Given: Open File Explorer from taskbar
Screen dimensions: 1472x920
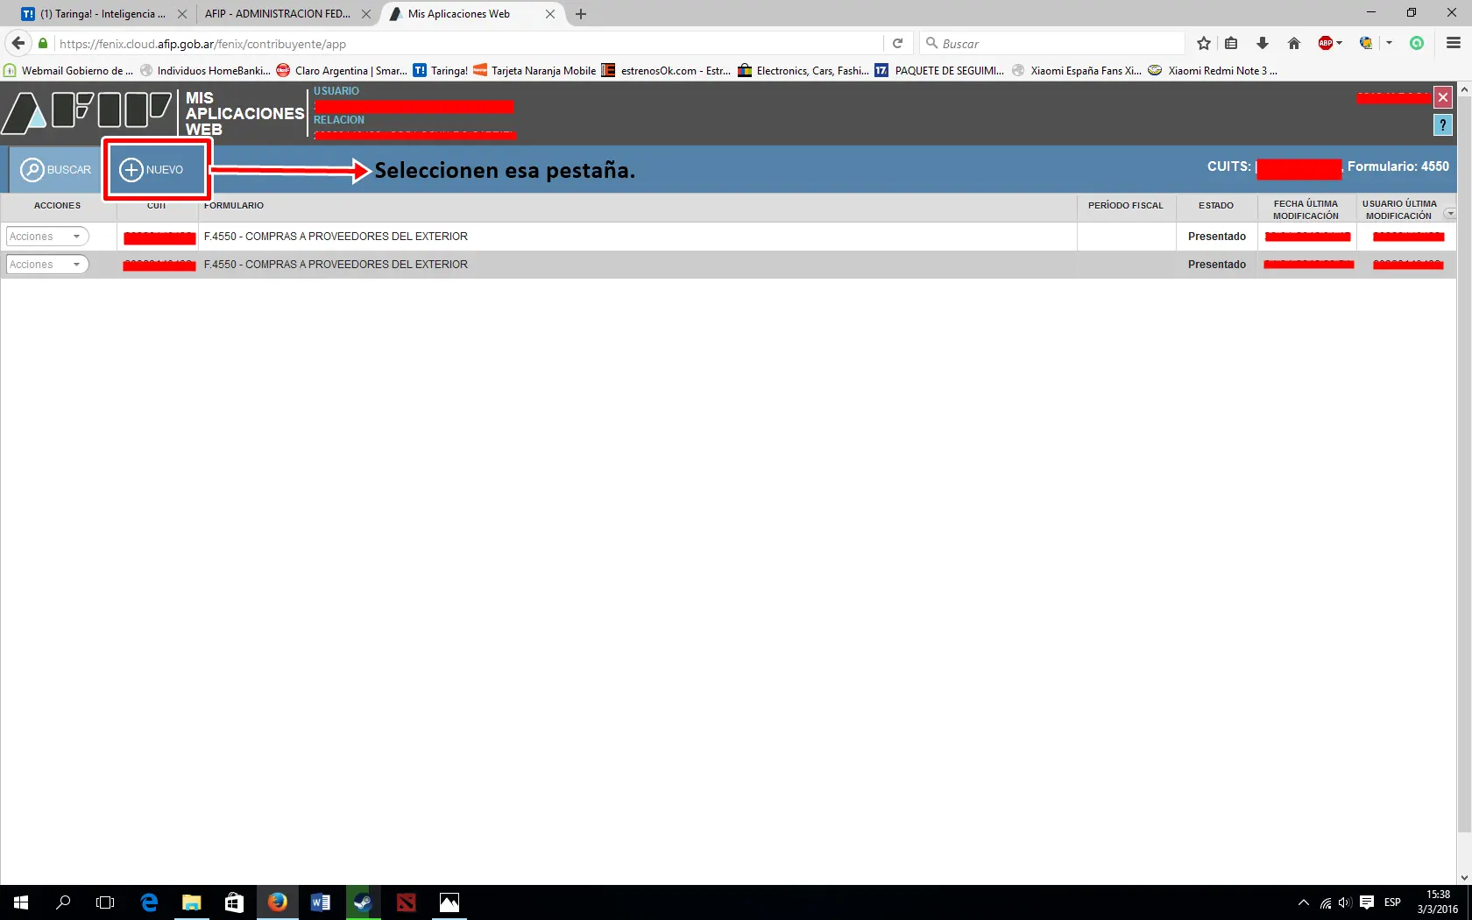Looking at the screenshot, I should [x=191, y=902].
